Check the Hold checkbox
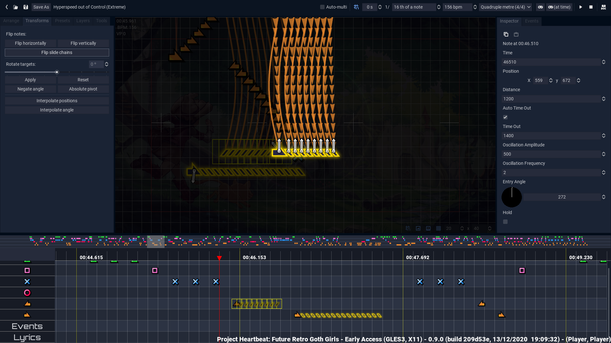The image size is (611, 343). tap(505, 222)
